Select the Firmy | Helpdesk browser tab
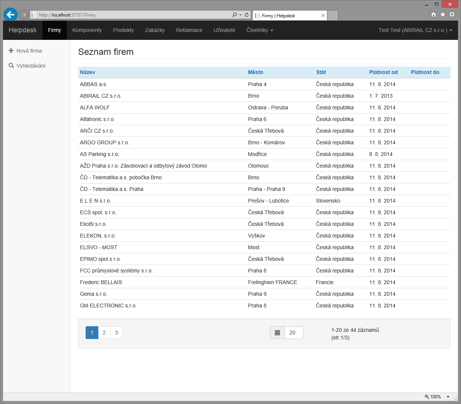 [289, 15]
